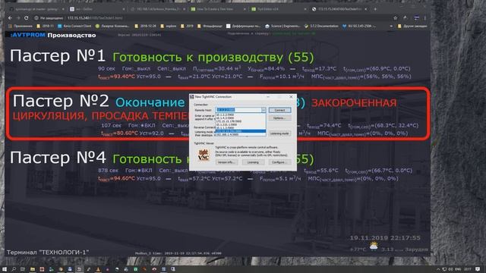
Task: Open Version info in TightVNC dialog
Action: 226,162
